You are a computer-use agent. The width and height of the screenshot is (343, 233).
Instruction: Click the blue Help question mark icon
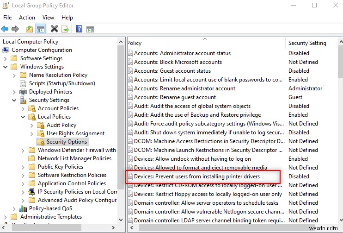(79, 29)
